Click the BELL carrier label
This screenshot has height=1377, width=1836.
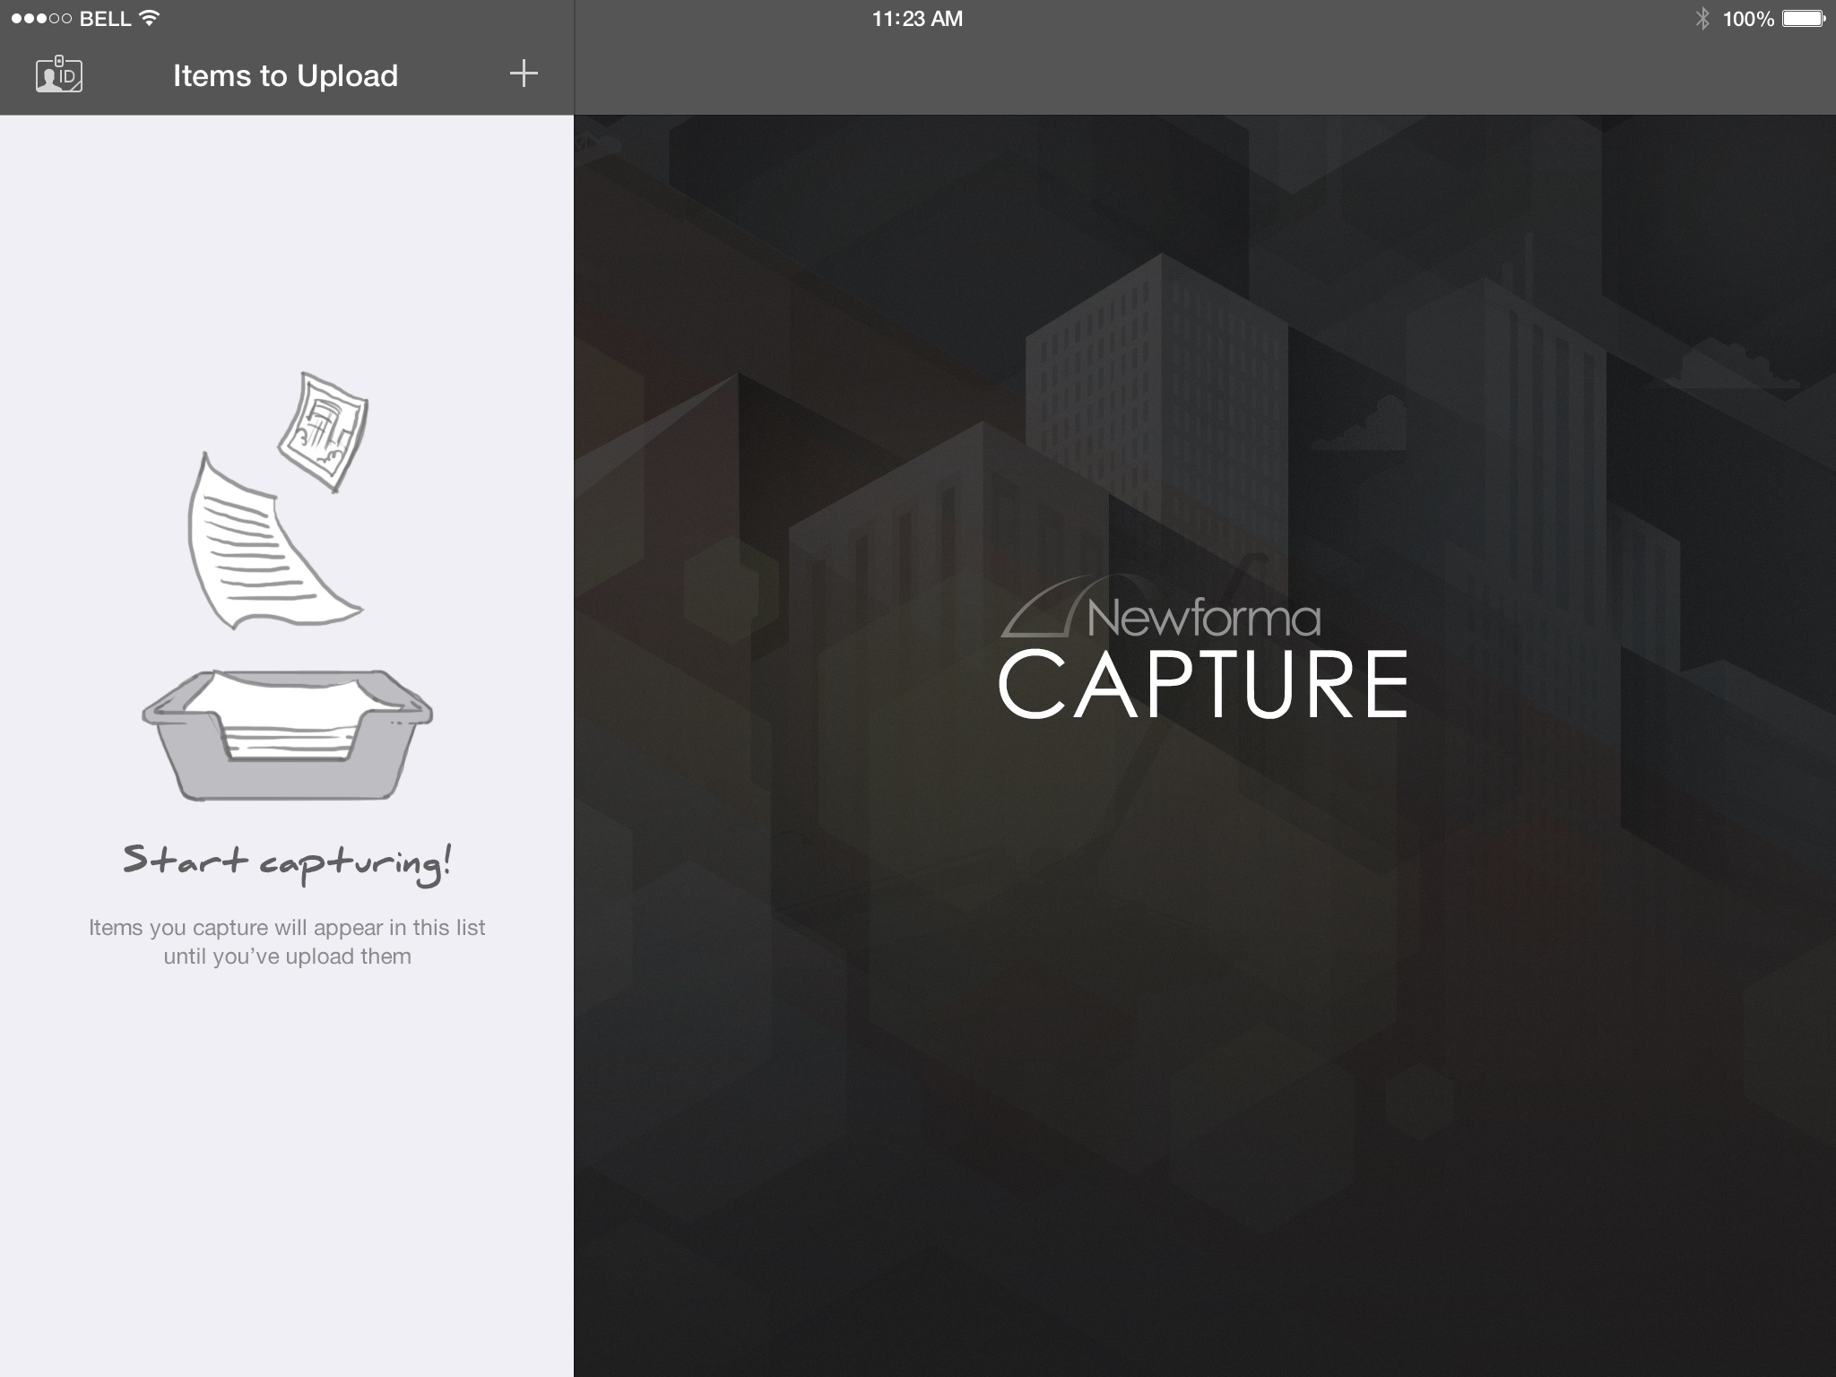105,19
